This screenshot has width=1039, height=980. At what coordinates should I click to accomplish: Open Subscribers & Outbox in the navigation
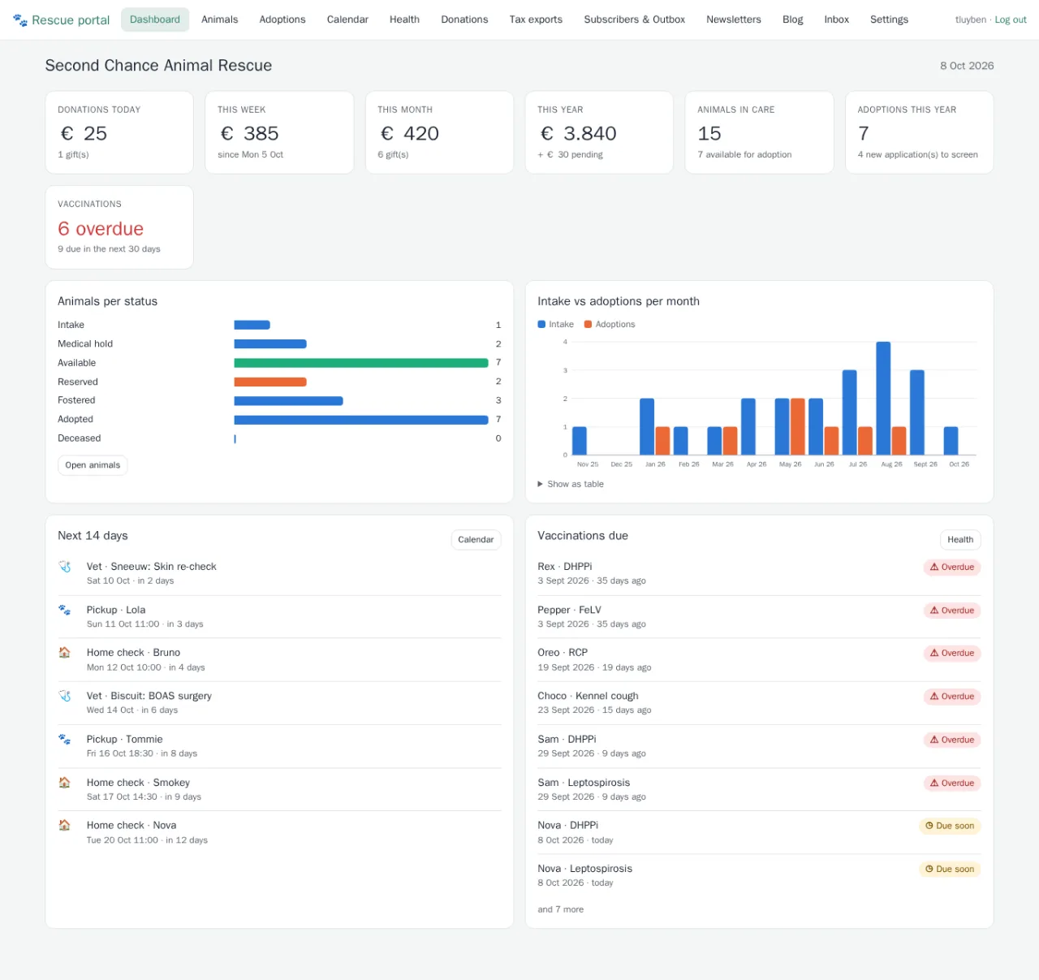(x=635, y=19)
